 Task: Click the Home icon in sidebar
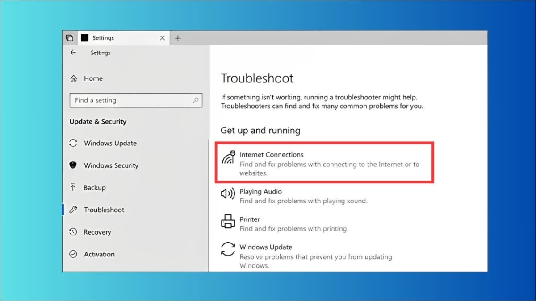pyautogui.click(x=73, y=78)
